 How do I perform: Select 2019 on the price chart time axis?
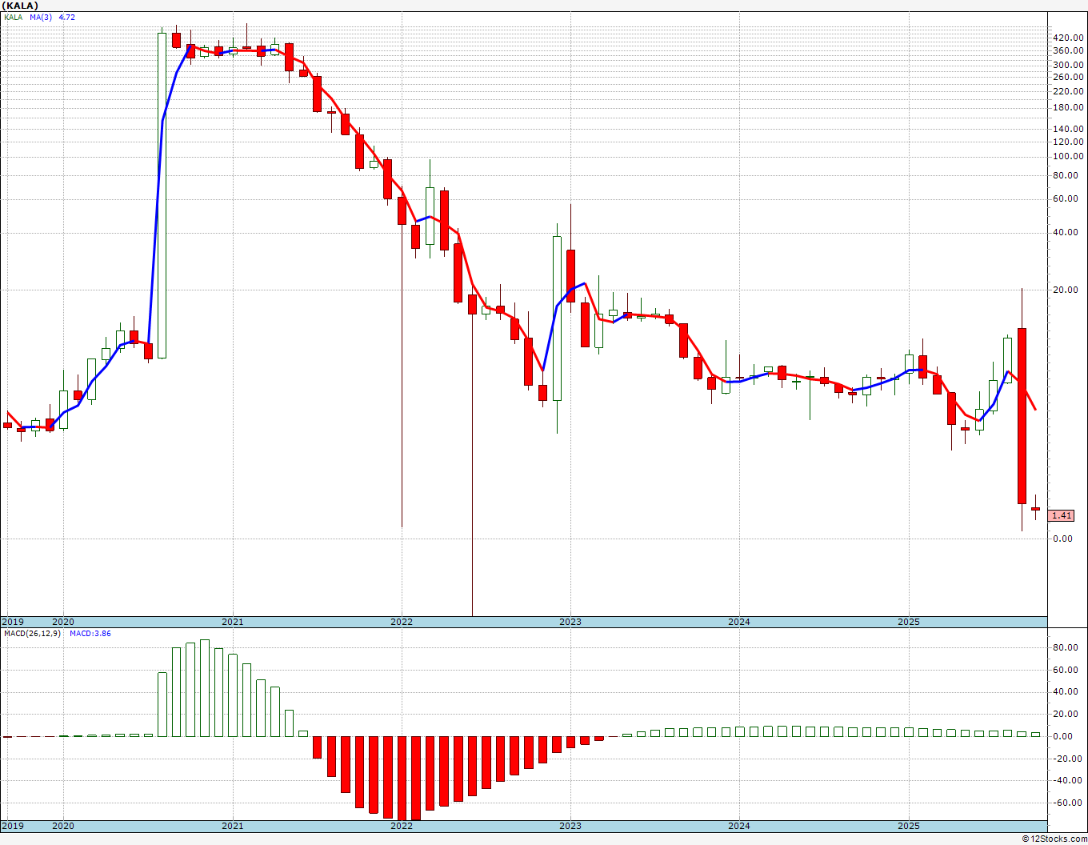point(13,622)
